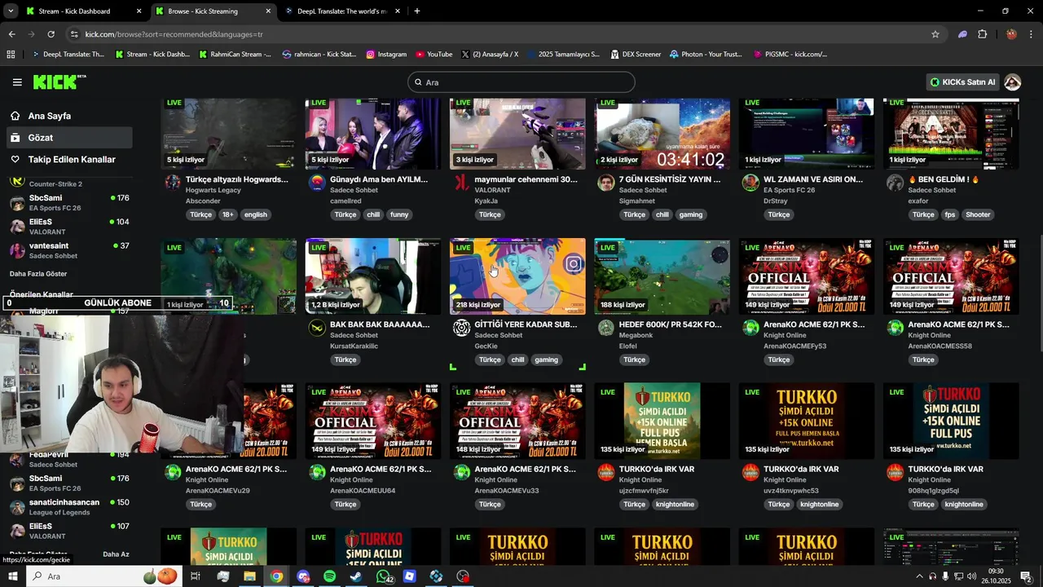Click the 'gaming' tag under Sigmahmet stream
Screen dimensions: 1043x587
(690, 214)
